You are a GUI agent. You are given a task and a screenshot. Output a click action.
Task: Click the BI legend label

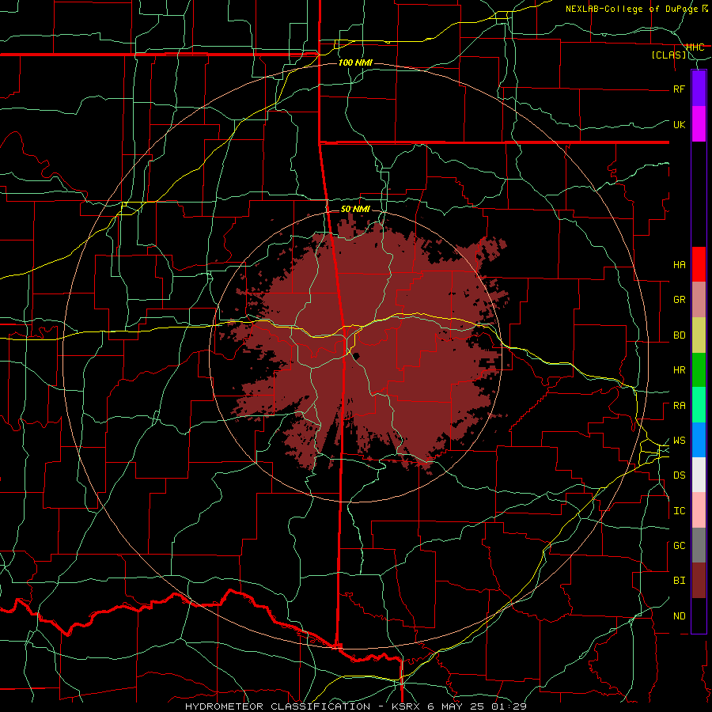click(679, 581)
